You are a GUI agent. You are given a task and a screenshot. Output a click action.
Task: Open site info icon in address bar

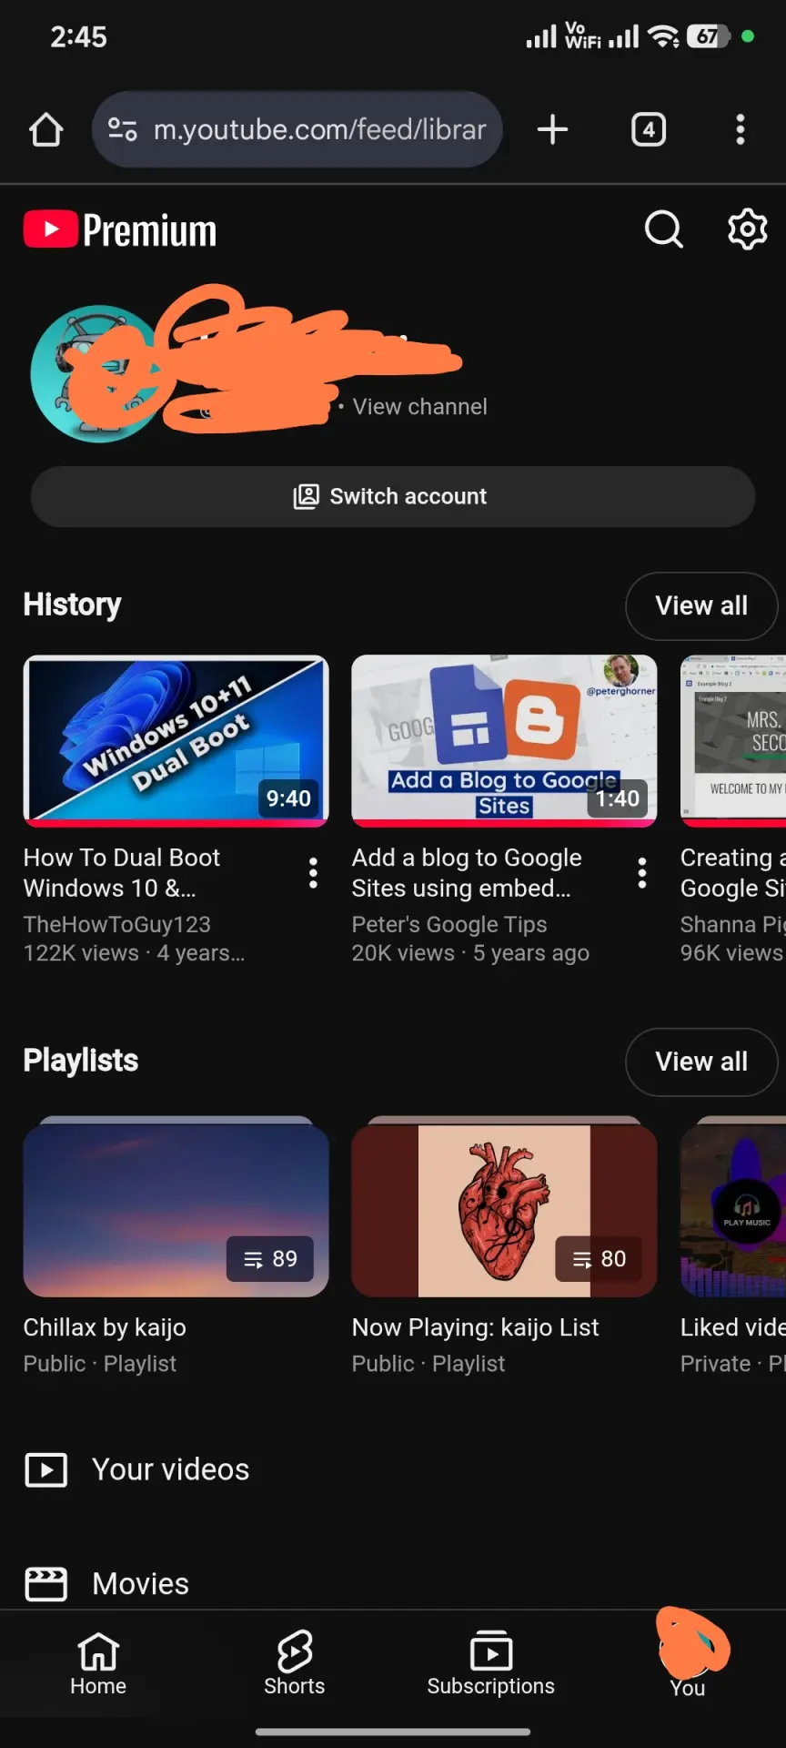coord(123,129)
